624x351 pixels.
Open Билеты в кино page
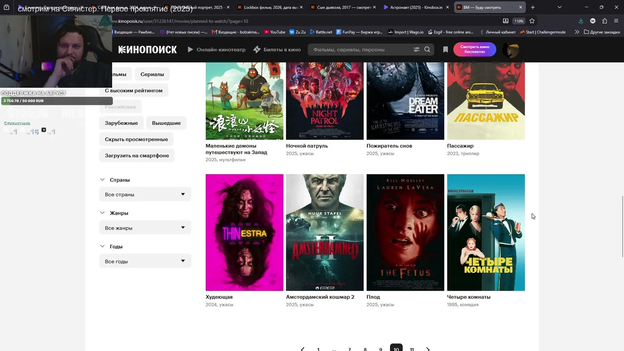pos(277,50)
